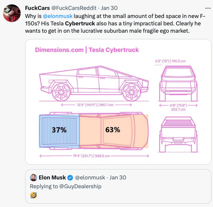Click the Cybertruck side view drawing
This screenshot has width=213, height=207.
94,83
